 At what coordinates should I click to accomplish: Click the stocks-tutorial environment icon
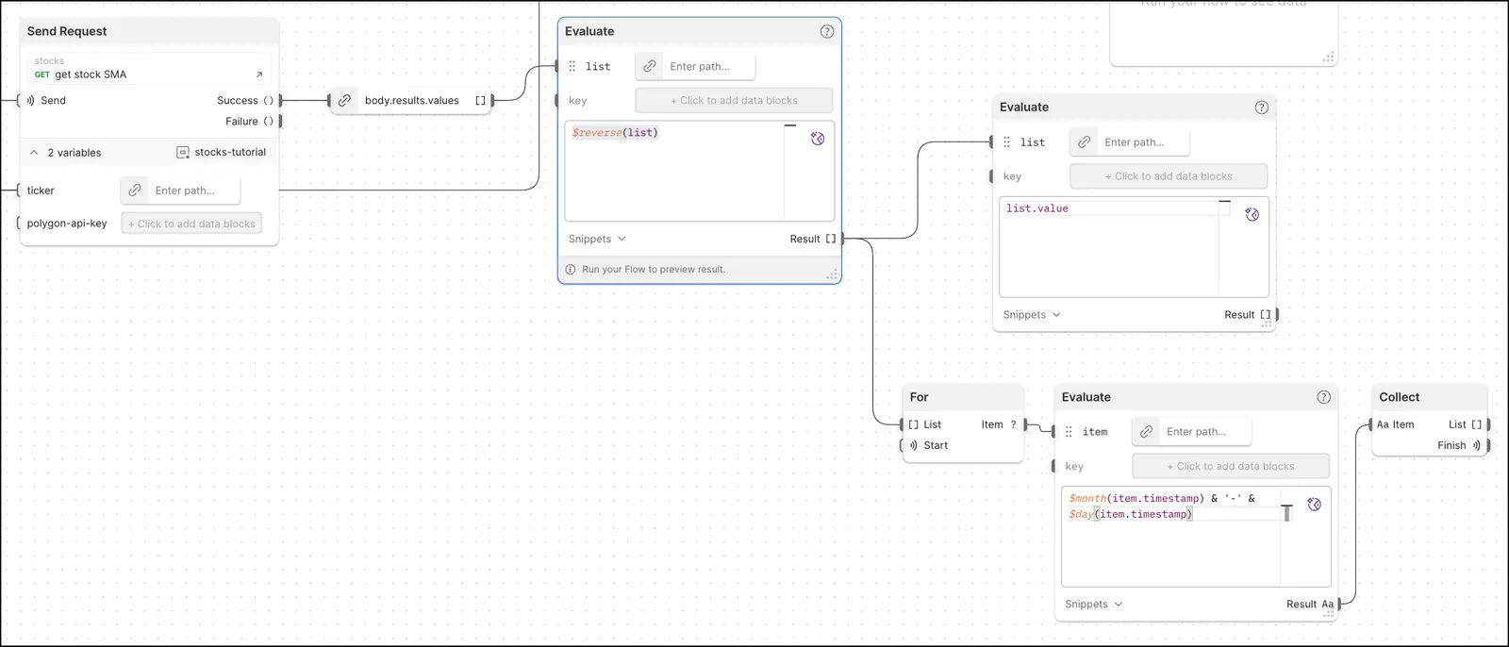[x=183, y=152]
